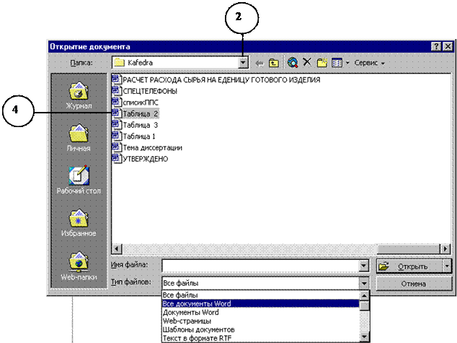Open the Search the Web icon
Image resolution: width=457 pixels, height=343 pixels.
293,63
